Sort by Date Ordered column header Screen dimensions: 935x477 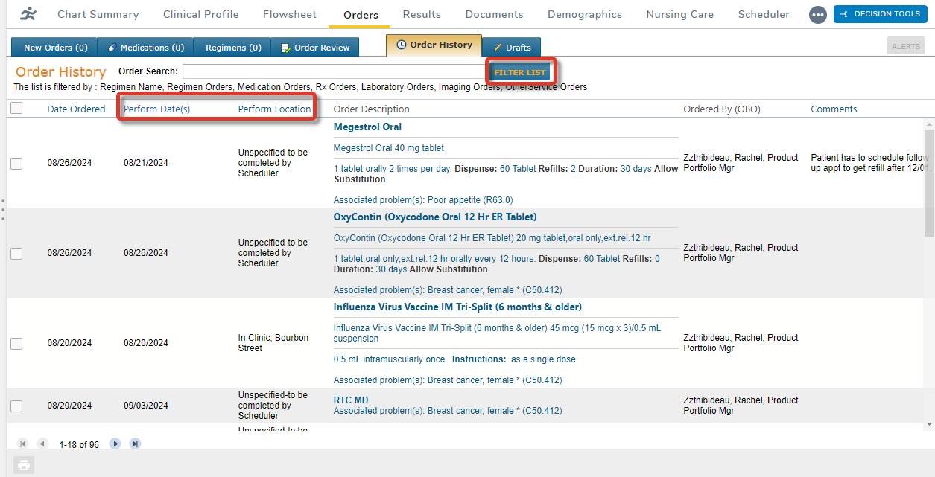point(76,109)
